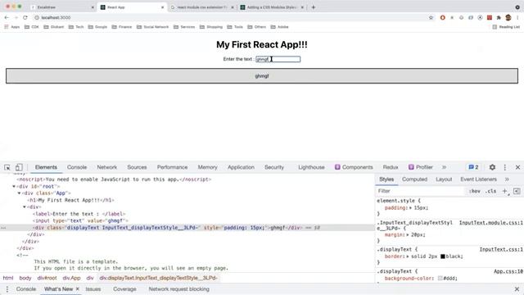Toggle the computed styles sidebar icon
Viewport: 524px width, 295px height.
517,191
